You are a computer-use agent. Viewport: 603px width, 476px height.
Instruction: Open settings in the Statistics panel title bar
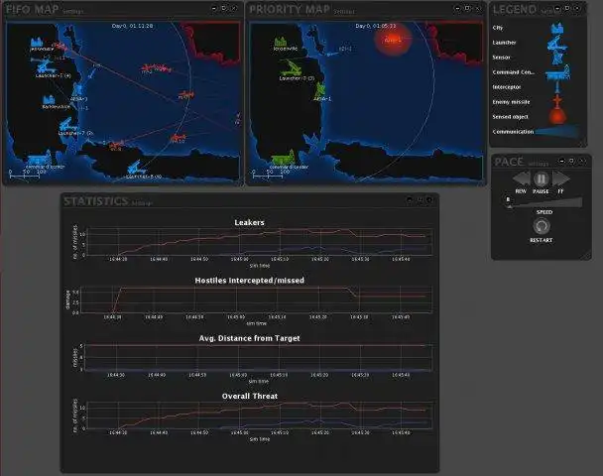point(142,203)
